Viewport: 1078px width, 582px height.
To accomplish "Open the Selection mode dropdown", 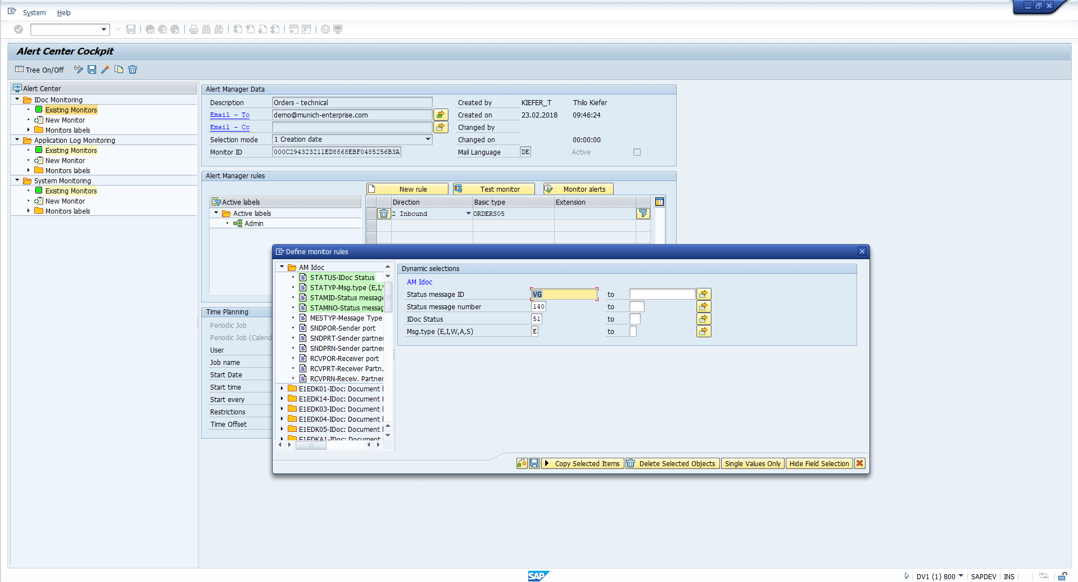I will click(428, 139).
